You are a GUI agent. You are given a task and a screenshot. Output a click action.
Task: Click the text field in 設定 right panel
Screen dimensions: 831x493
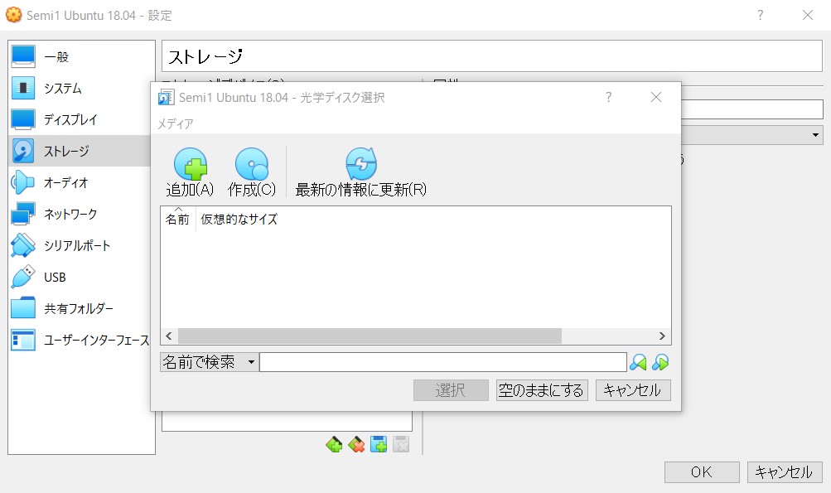[752, 109]
